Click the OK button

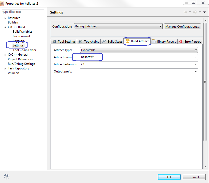(x=169, y=177)
